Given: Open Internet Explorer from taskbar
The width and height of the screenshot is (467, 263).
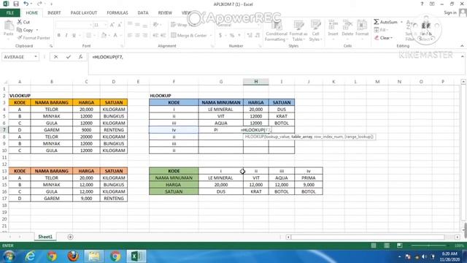Looking at the screenshot, I should tap(31, 256).
